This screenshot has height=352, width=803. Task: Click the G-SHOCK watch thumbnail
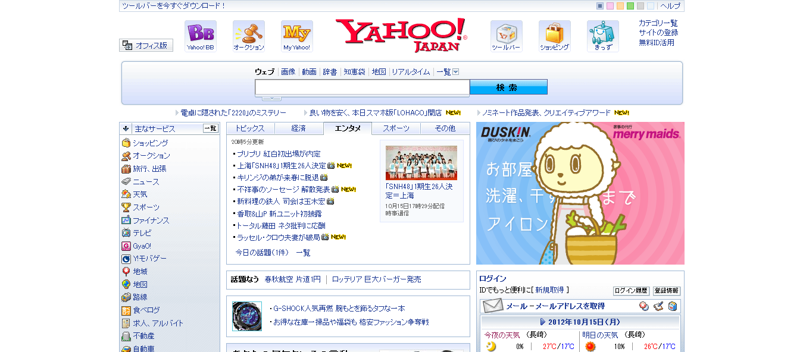[247, 316]
